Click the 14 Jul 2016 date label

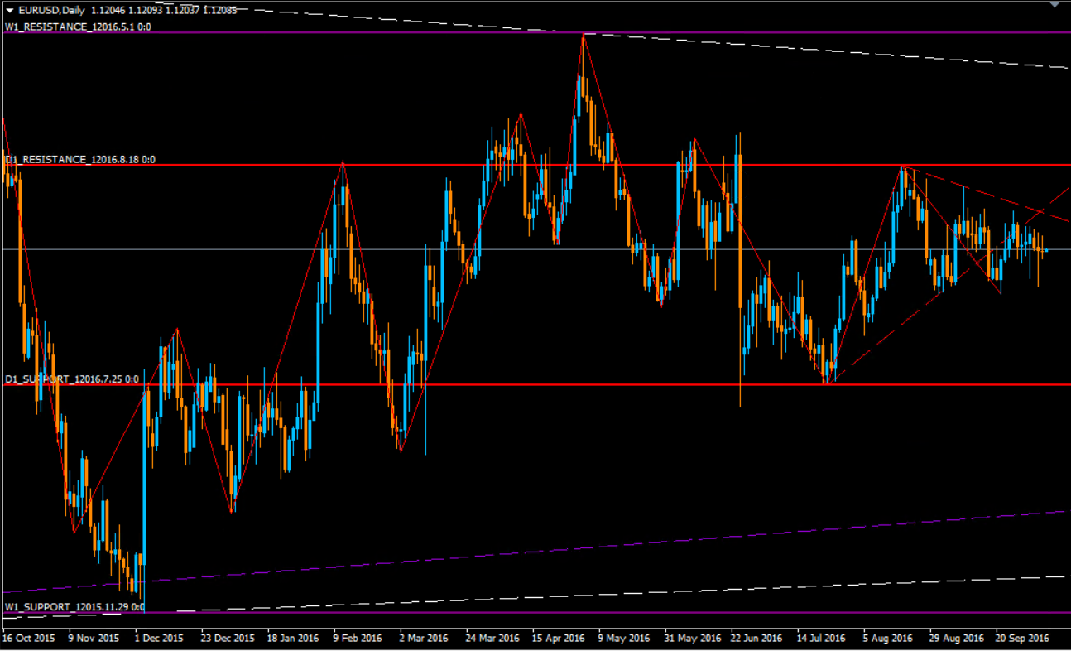coord(821,639)
